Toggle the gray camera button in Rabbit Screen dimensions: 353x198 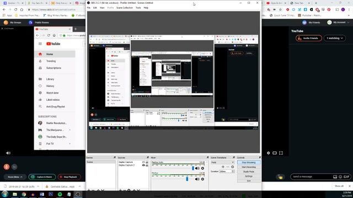pos(14,167)
